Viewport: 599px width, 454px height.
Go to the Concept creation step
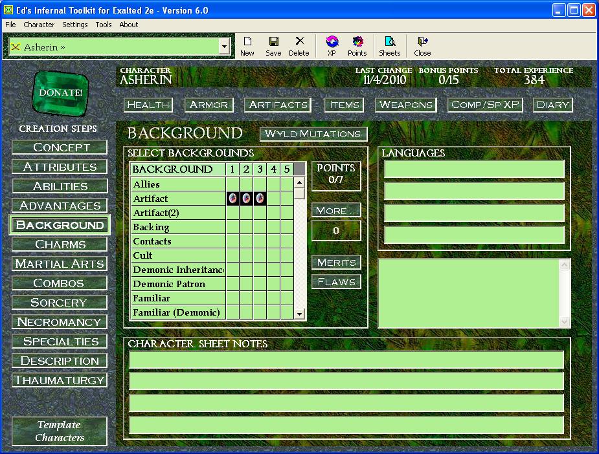(60, 147)
